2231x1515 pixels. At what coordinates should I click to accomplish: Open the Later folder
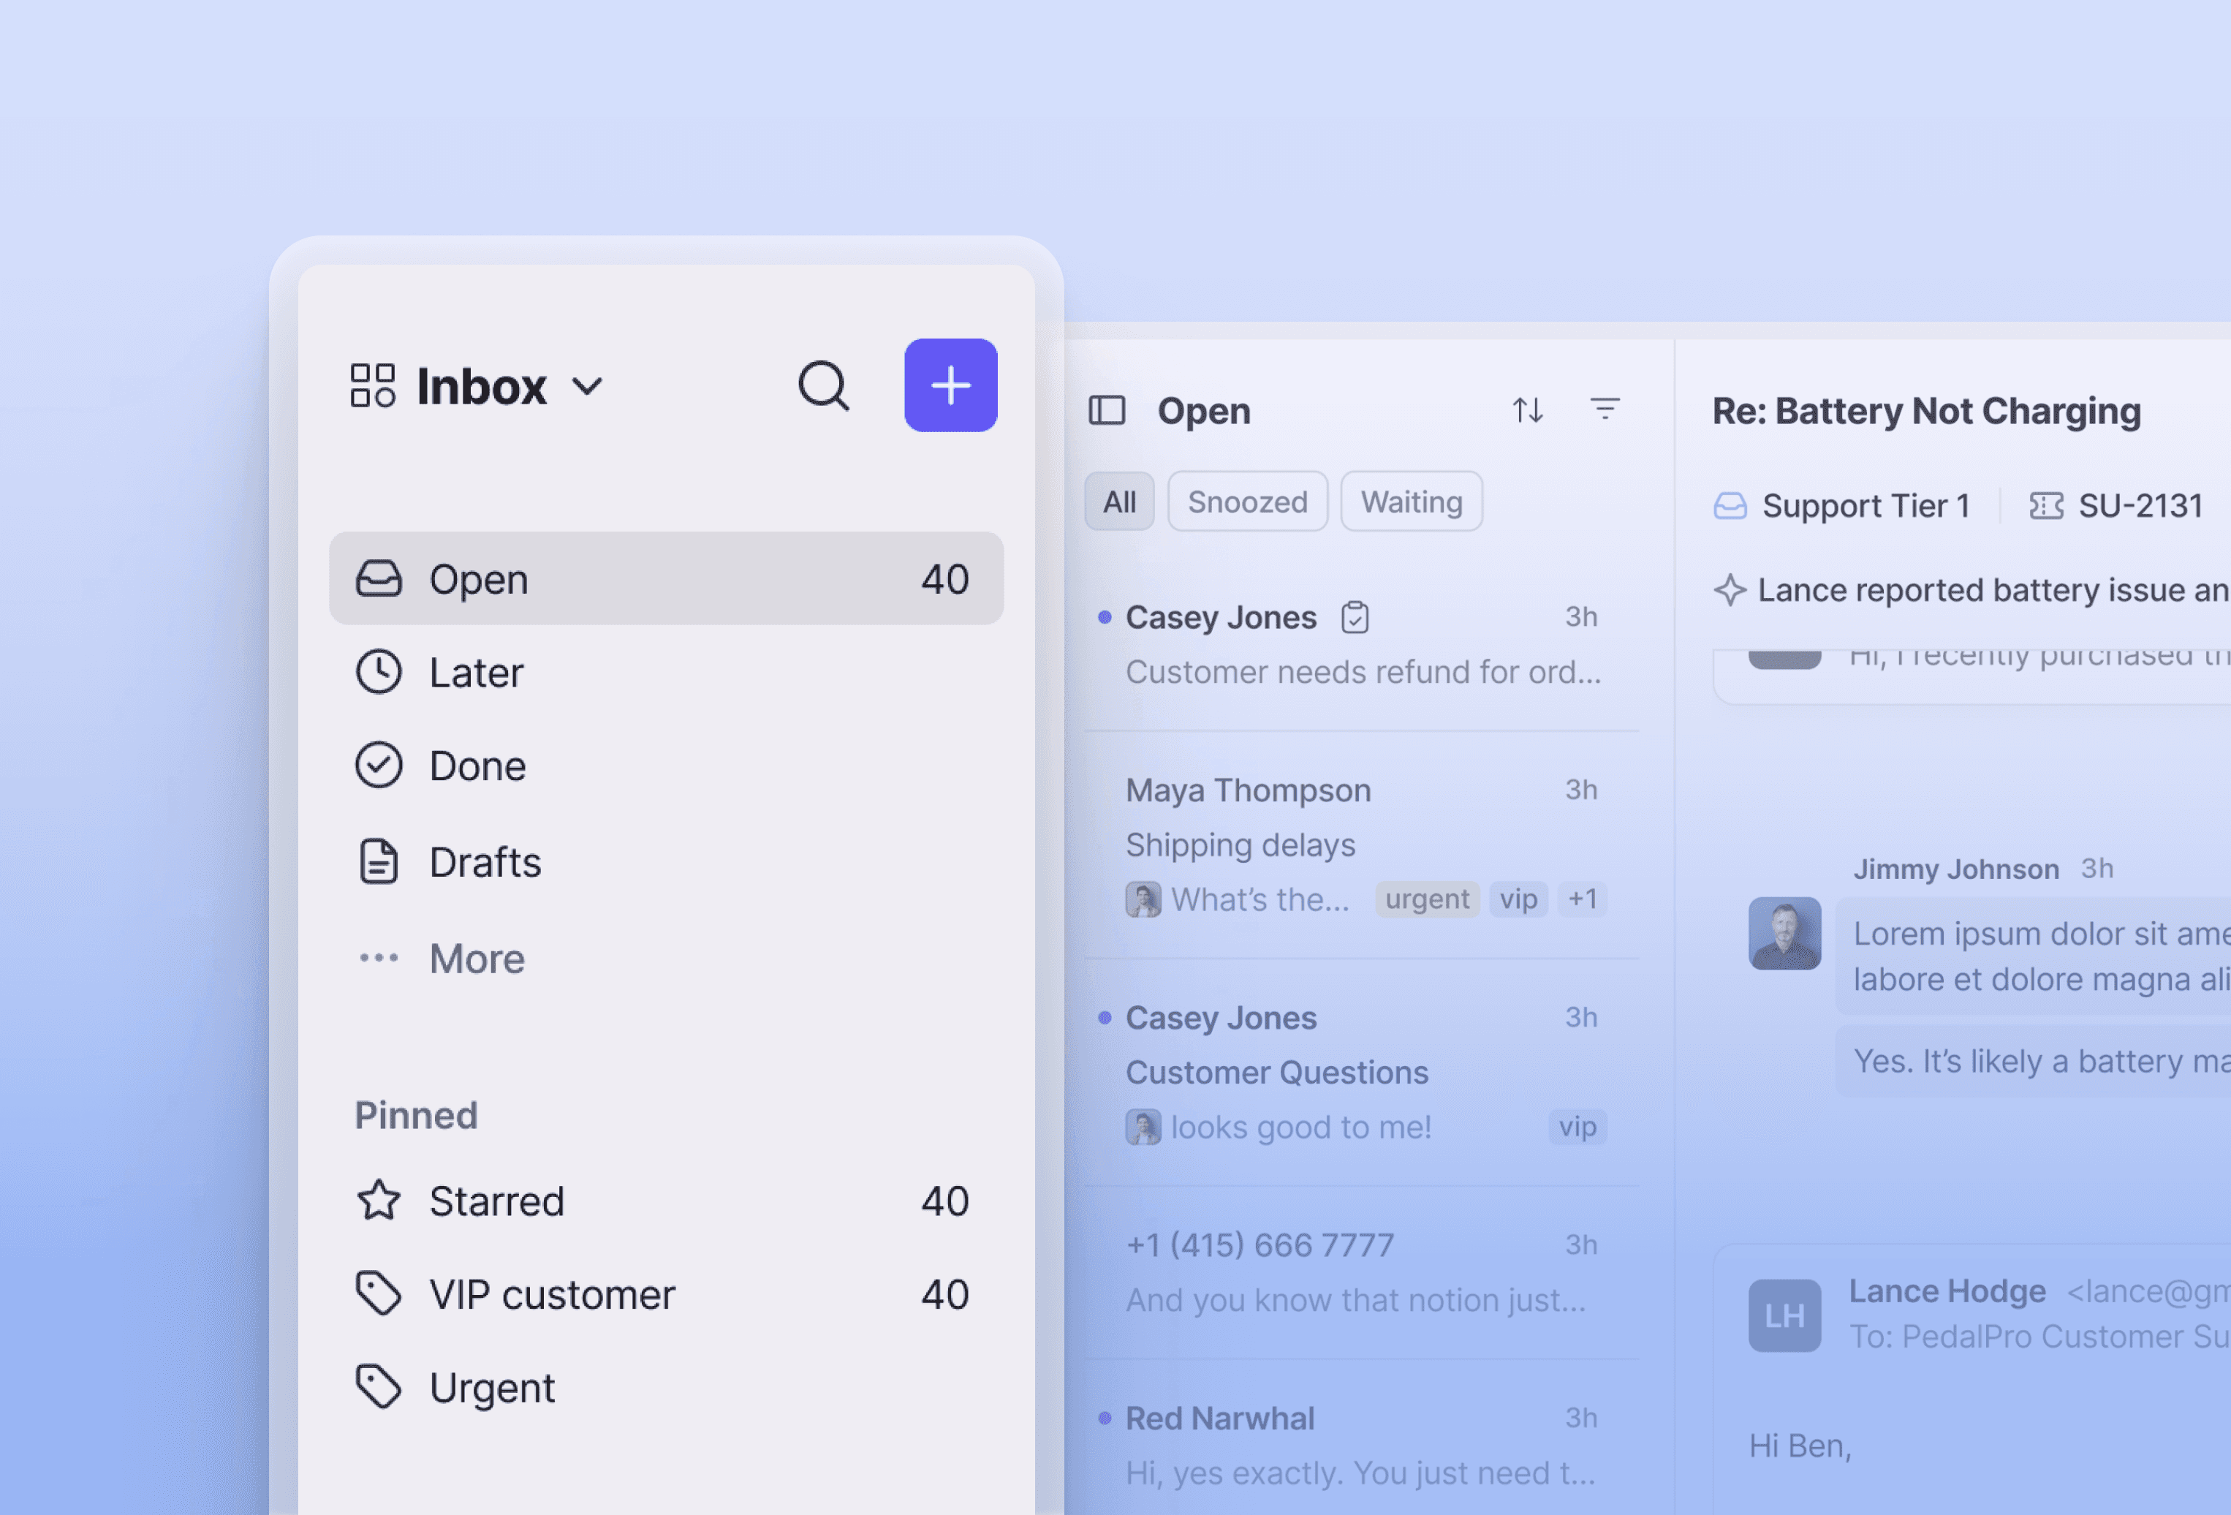(475, 672)
